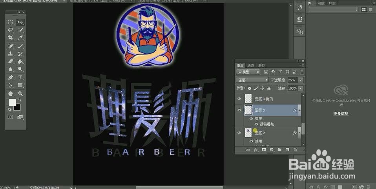Open the Layers panel flyout menu
The image size is (376, 189).
303,65
